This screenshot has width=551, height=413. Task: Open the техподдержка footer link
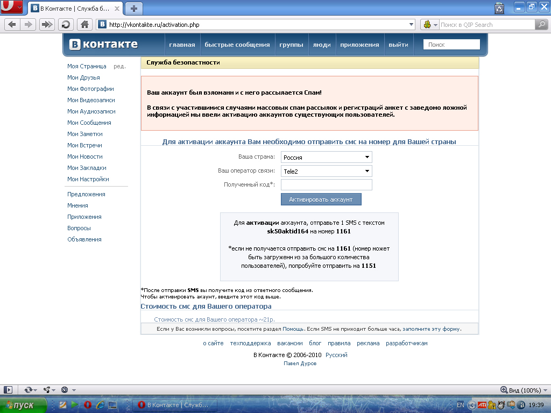(x=251, y=343)
